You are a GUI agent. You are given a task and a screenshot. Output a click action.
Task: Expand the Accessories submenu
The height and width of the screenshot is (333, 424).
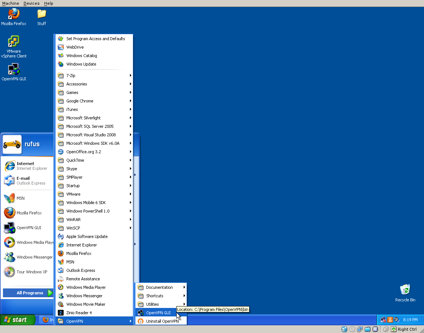pos(94,84)
